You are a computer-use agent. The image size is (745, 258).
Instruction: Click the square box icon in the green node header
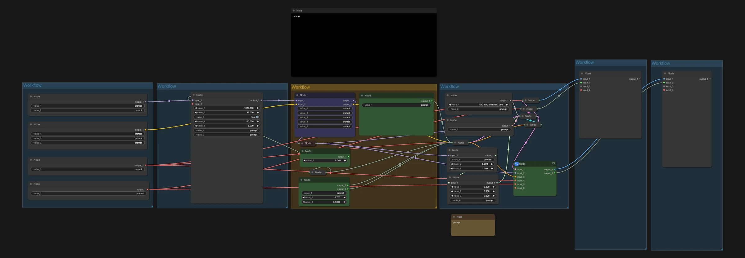tap(553, 163)
